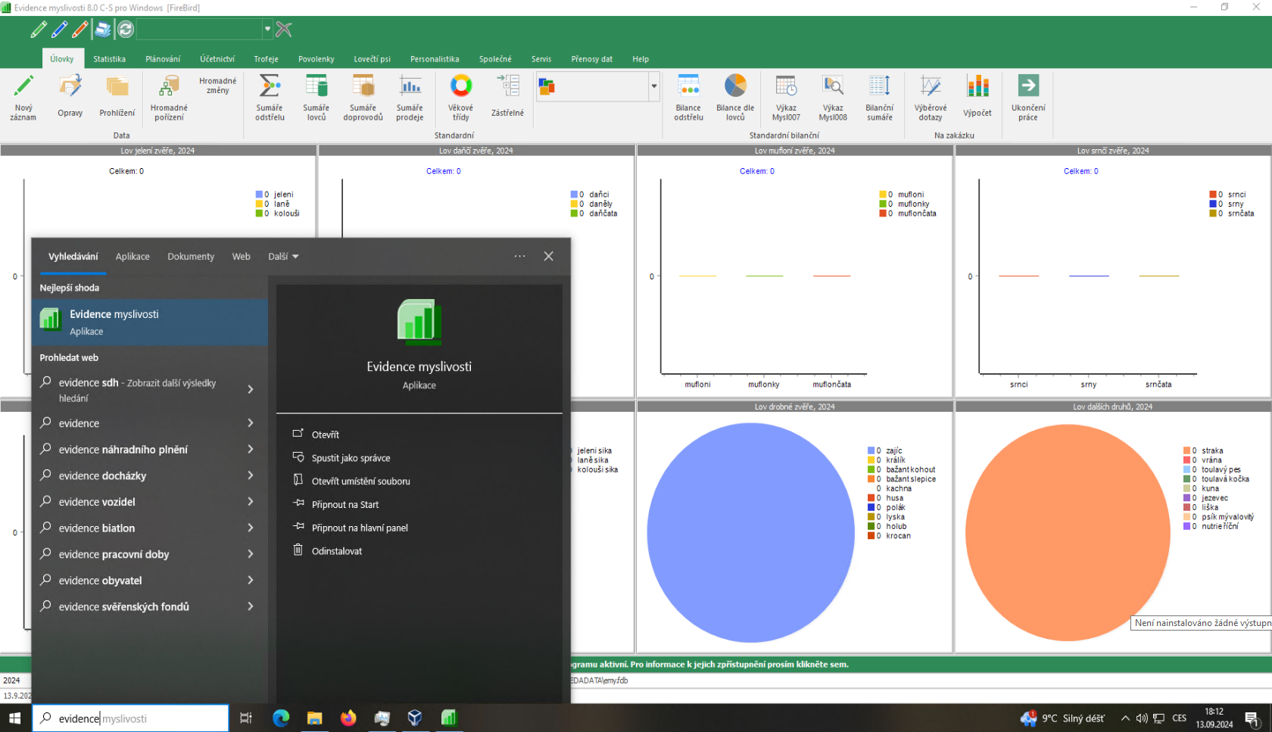
Task: Click Připnout na hlavní panel
Action: coord(360,528)
